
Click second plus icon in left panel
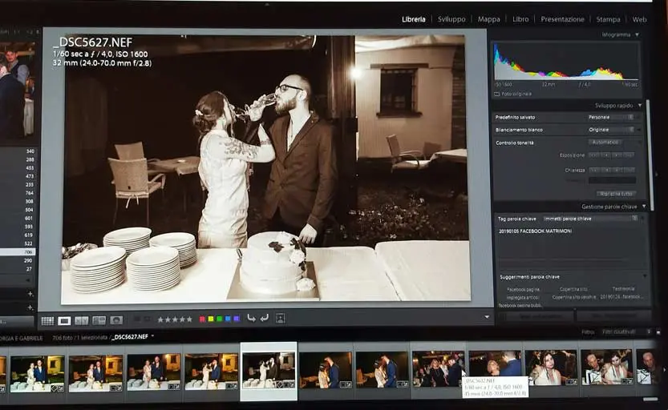(30, 307)
